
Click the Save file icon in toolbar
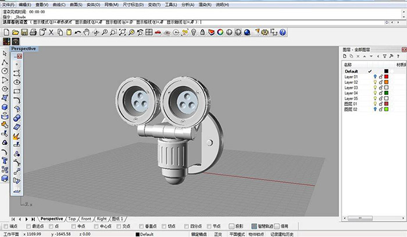(x=25, y=32)
